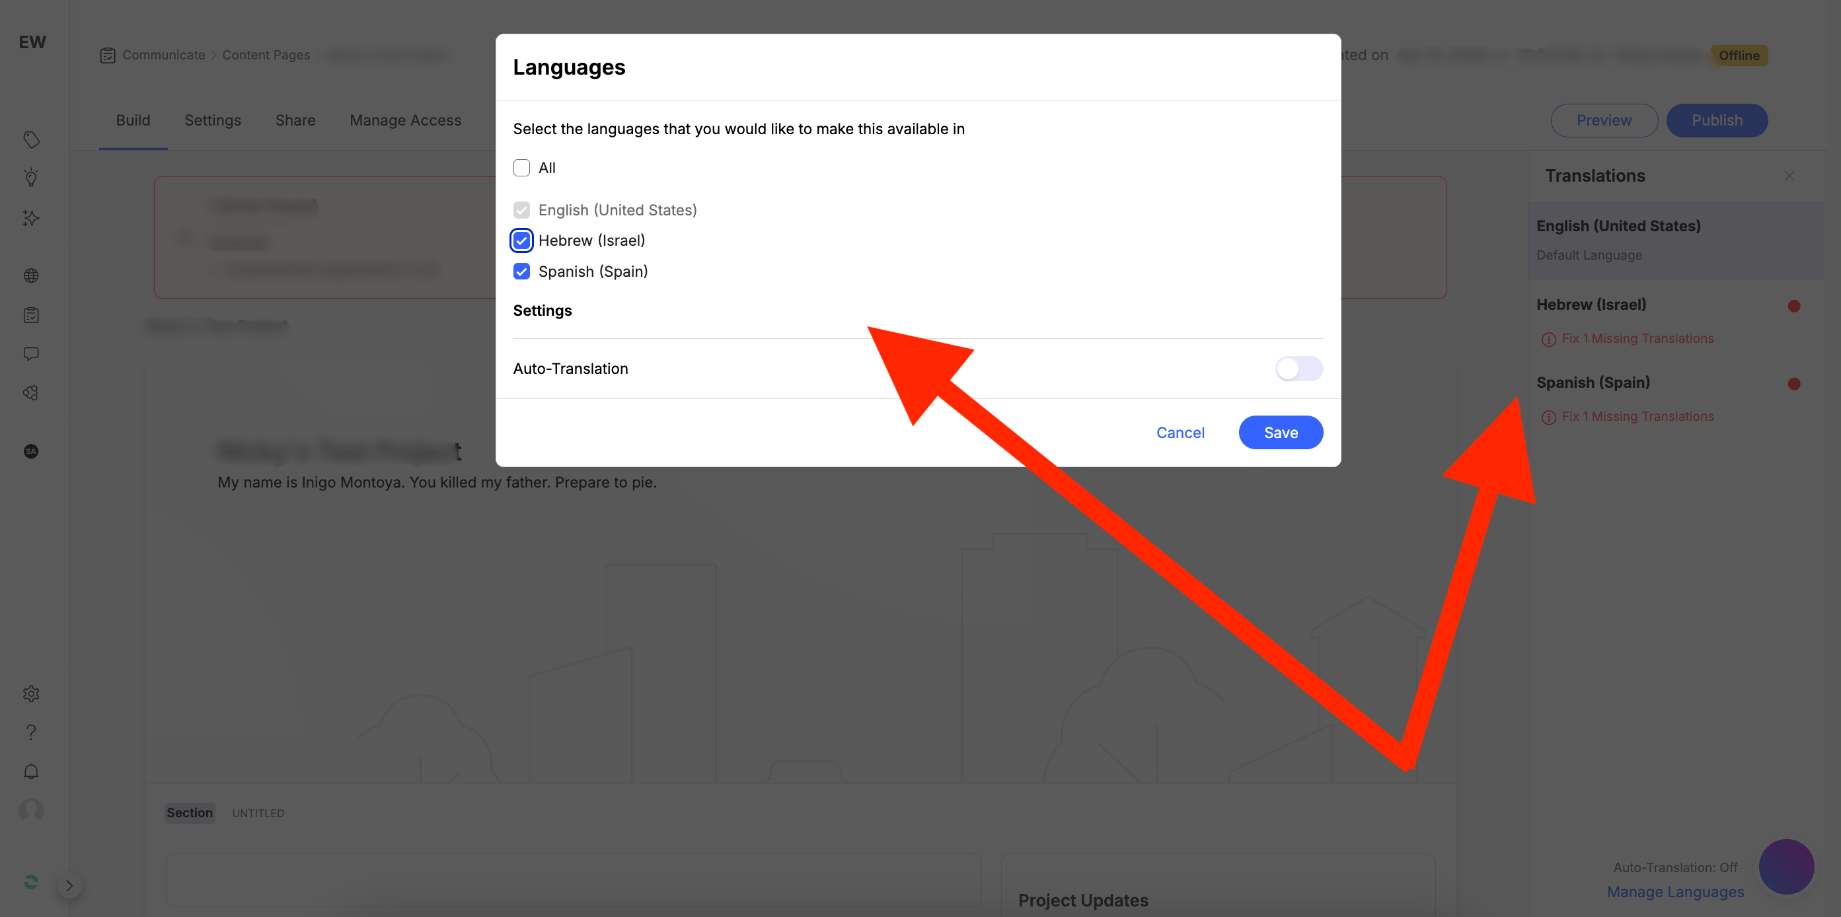Select Spanish (Spain) in Translations panel
Viewport: 1841px width, 917px height.
pyautogui.click(x=1593, y=383)
